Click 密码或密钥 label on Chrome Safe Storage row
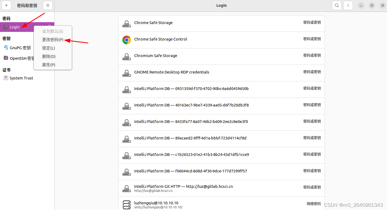The height and width of the screenshot is (210, 387). [x=312, y=22]
